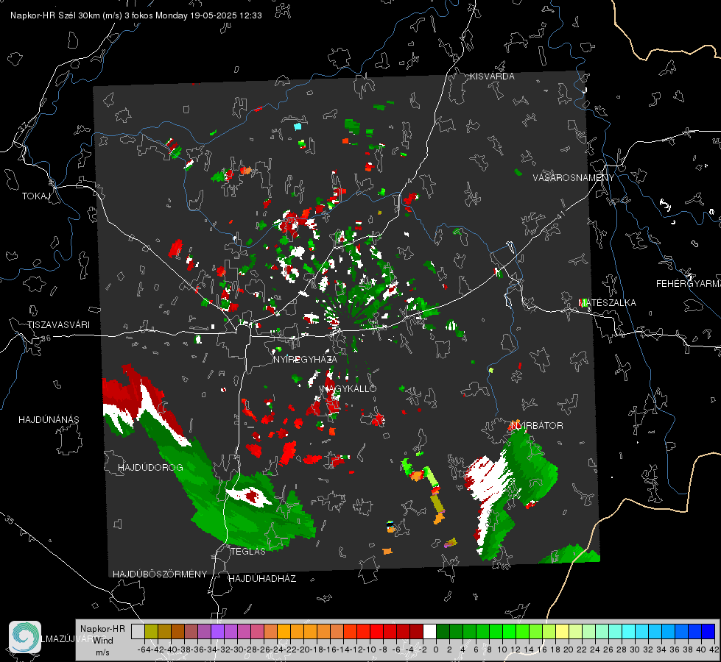The width and height of the screenshot is (721, 662).
Task: Click the Wind label in the legend
Action: tap(103, 640)
